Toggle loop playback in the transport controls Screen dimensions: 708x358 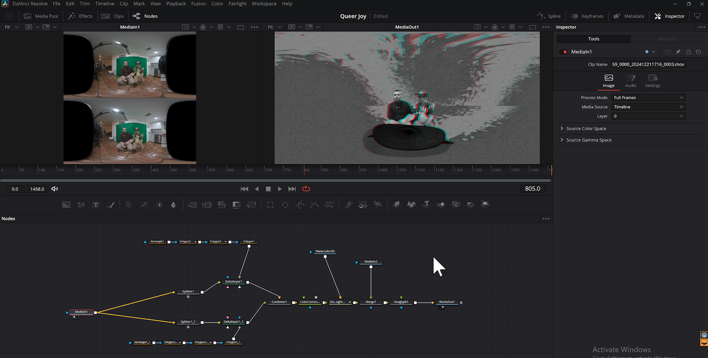click(306, 188)
